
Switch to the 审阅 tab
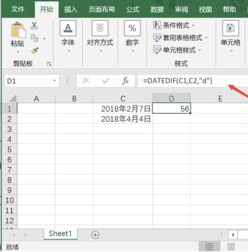point(181,9)
